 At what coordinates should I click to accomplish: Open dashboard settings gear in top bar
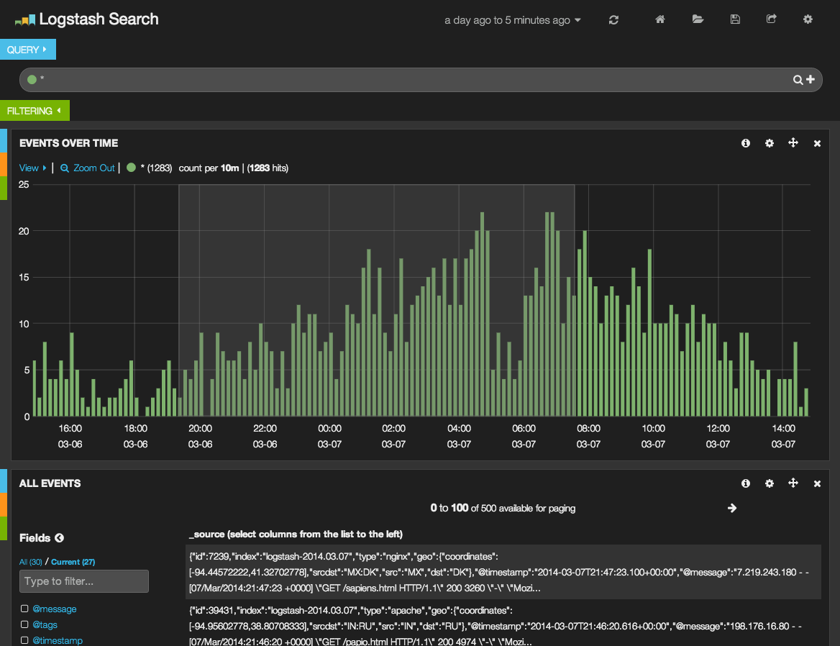808,19
